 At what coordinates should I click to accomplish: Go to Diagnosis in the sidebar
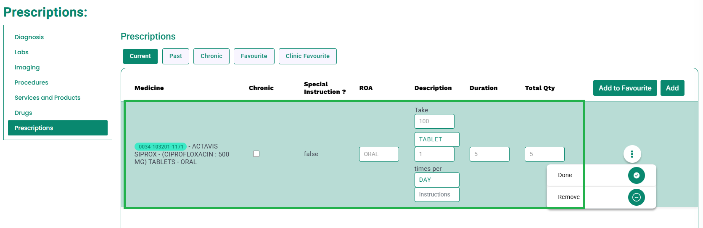click(x=29, y=37)
